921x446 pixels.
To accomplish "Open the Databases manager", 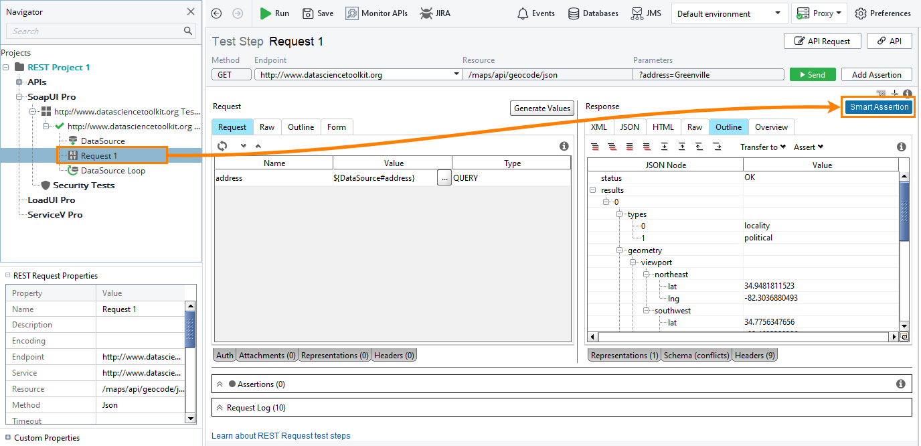I will coord(593,13).
